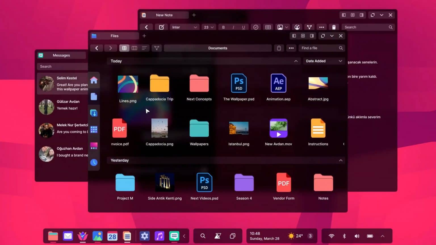Open the Date Added sorting dropdown

[324, 61]
